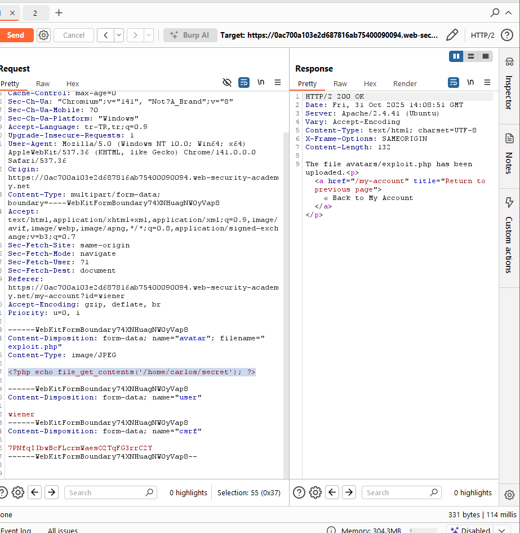Click the Cancel button

click(73, 35)
